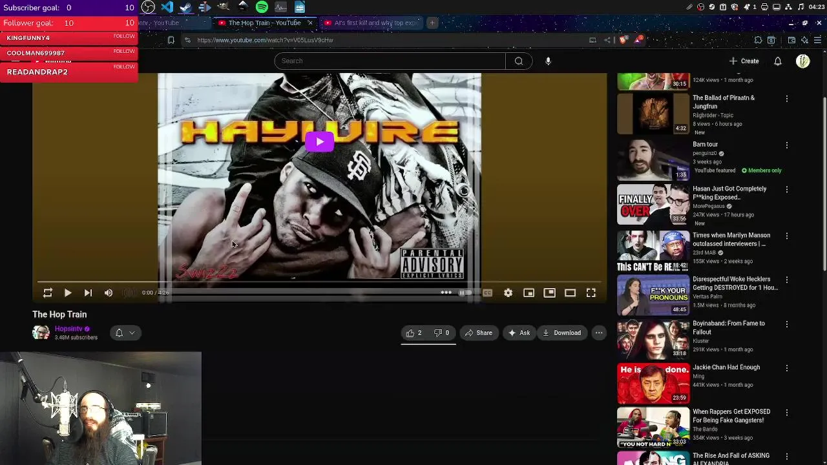Screen dimensions: 827x465
Task: Switch to miniplayer mode
Action: (x=529, y=293)
